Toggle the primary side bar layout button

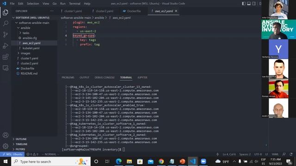[x=244, y=3]
